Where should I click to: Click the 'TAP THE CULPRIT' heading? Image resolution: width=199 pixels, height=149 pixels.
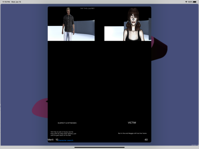87,8
